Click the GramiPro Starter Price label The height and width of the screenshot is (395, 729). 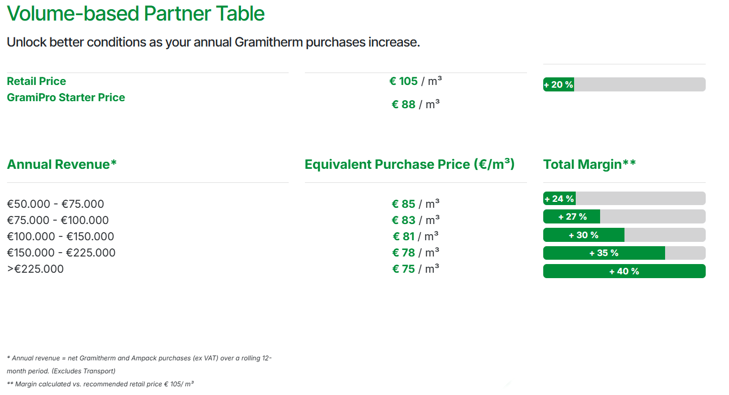click(66, 97)
